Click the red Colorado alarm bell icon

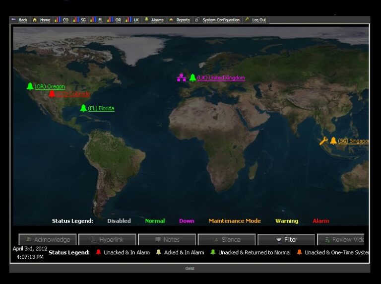click(x=52, y=94)
